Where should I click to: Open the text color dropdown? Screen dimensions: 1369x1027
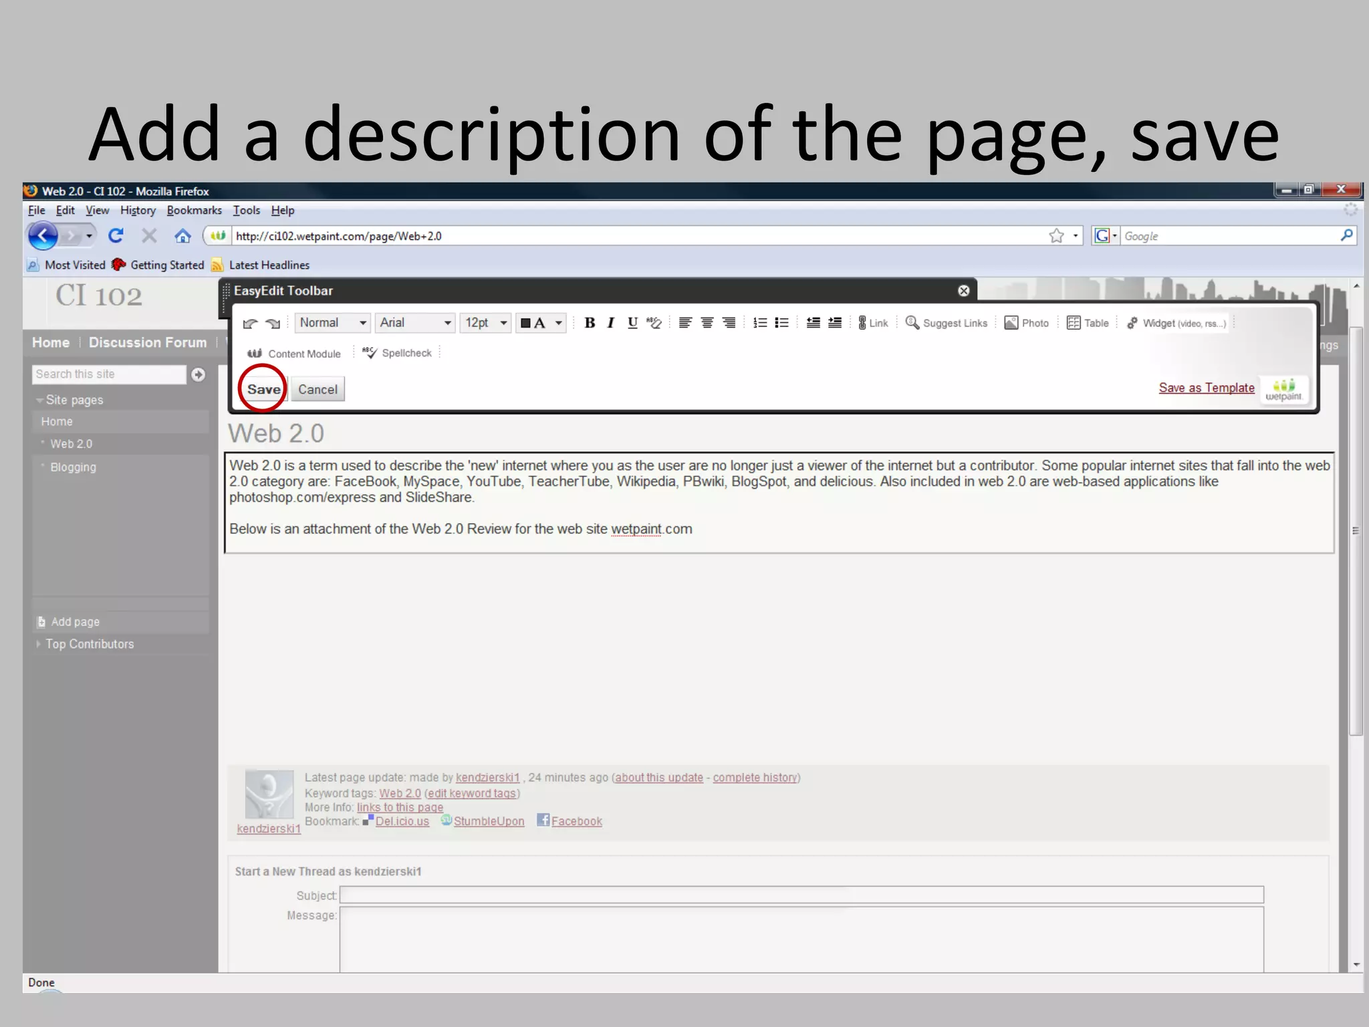tap(541, 323)
